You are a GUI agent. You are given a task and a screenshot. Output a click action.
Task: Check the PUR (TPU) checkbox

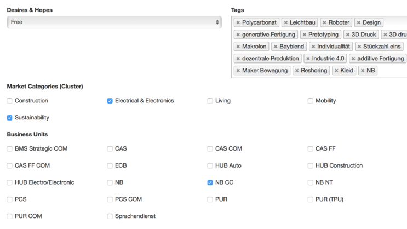point(311,199)
